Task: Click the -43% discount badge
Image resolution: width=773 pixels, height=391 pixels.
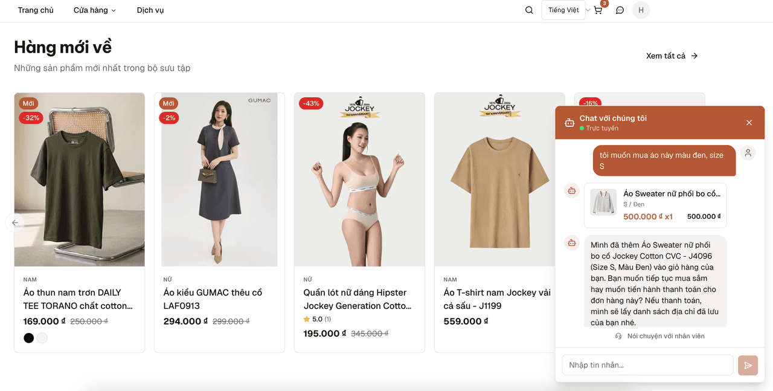Action: tap(311, 103)
